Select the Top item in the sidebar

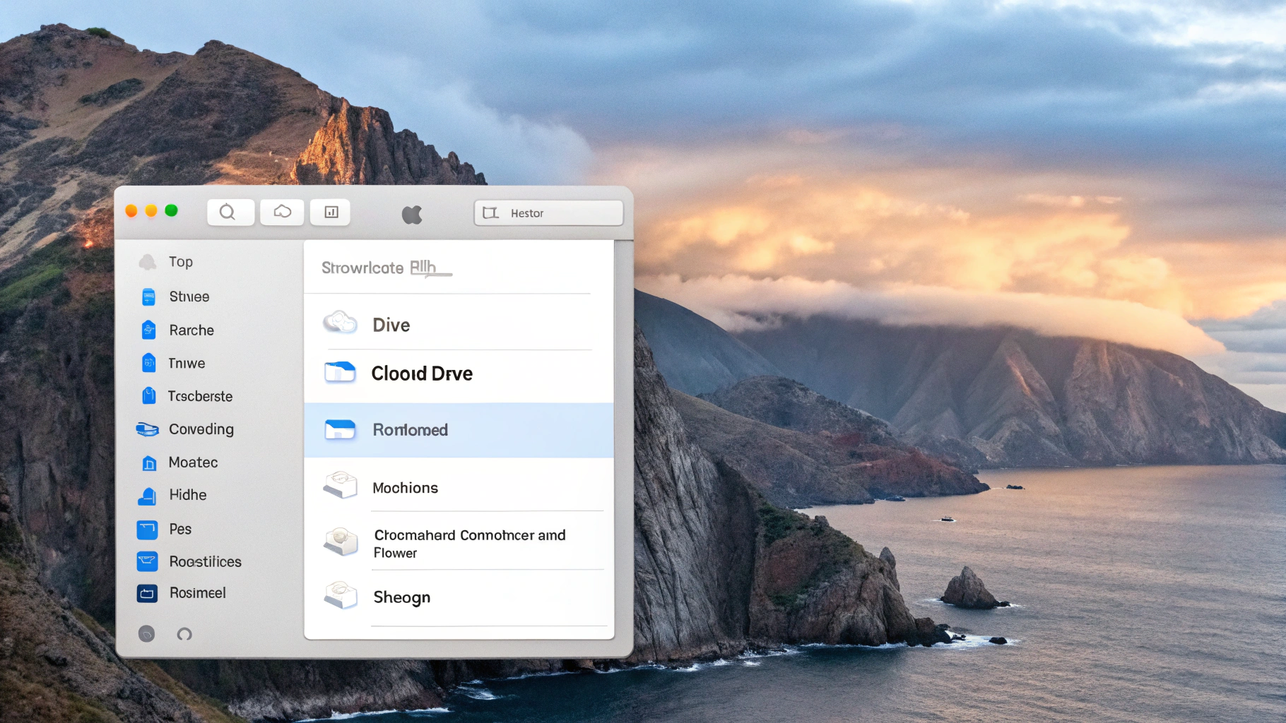click(181, 261)
